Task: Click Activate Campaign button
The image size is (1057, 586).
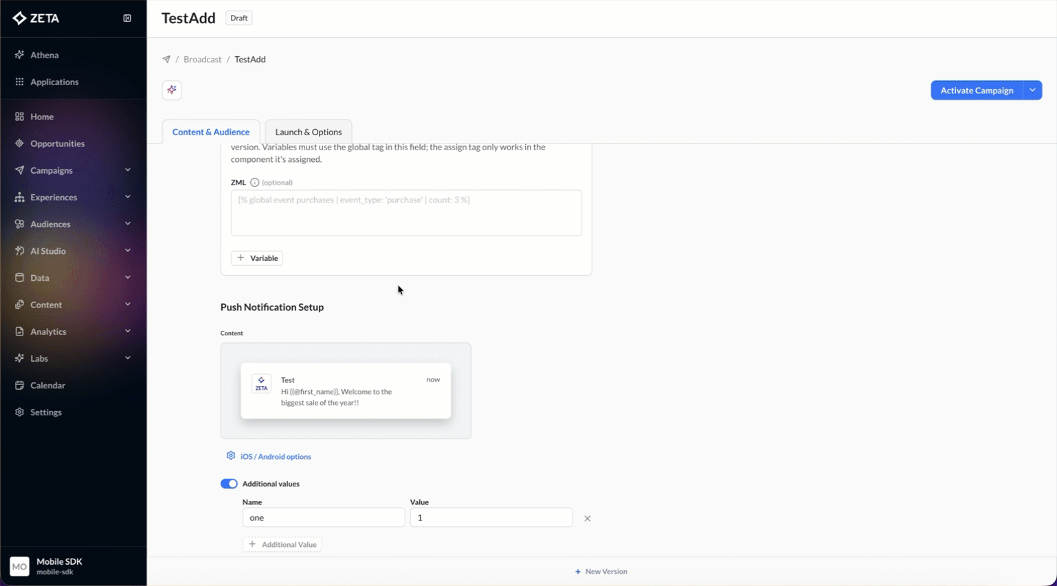Action: pyautogui.click(x=977, y=90)
